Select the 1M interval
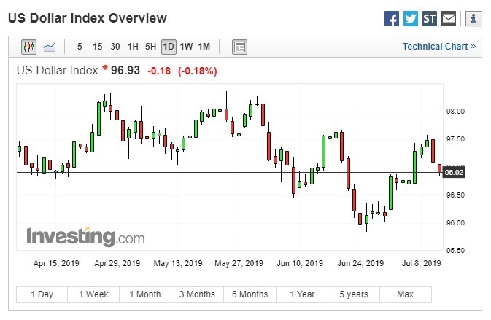 [204, 47]
